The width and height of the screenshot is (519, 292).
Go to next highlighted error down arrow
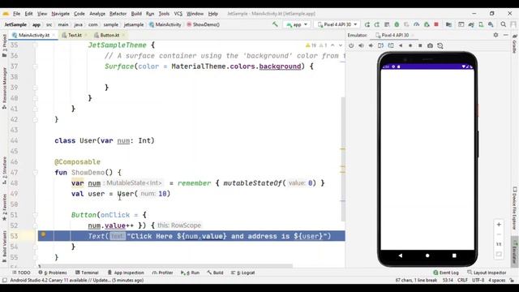click(x=341, y=45)
